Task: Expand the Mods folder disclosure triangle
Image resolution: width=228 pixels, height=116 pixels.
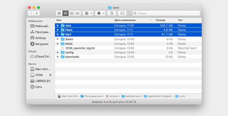Action: 58,44
